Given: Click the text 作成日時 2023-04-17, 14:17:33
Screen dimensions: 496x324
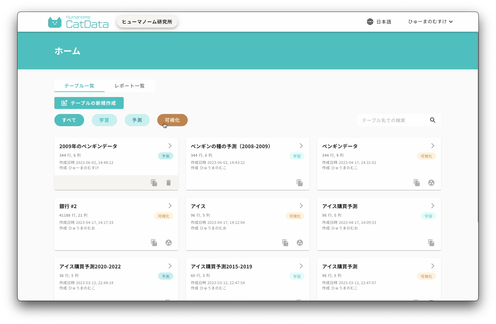Looking at the screenshot, I should click(x=86, y=223).
